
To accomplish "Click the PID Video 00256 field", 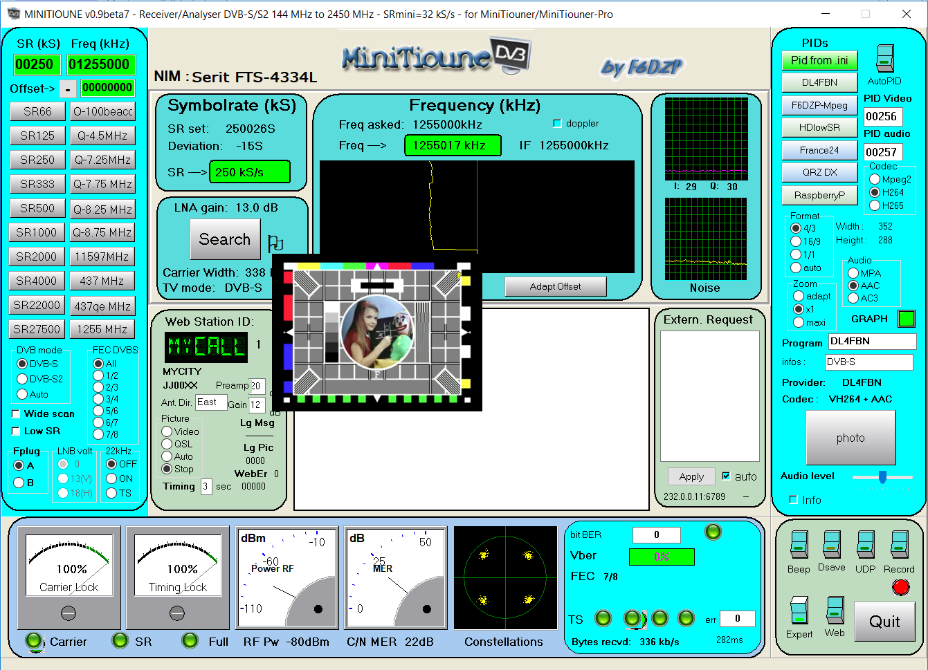I will click(883, 117).
